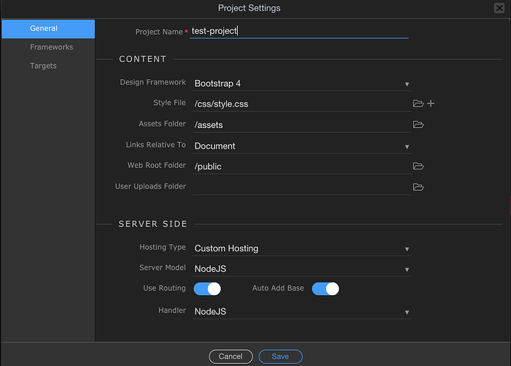Switch to the Frameworks tab
Screen dimensions: 511x366
pos(48,47)
